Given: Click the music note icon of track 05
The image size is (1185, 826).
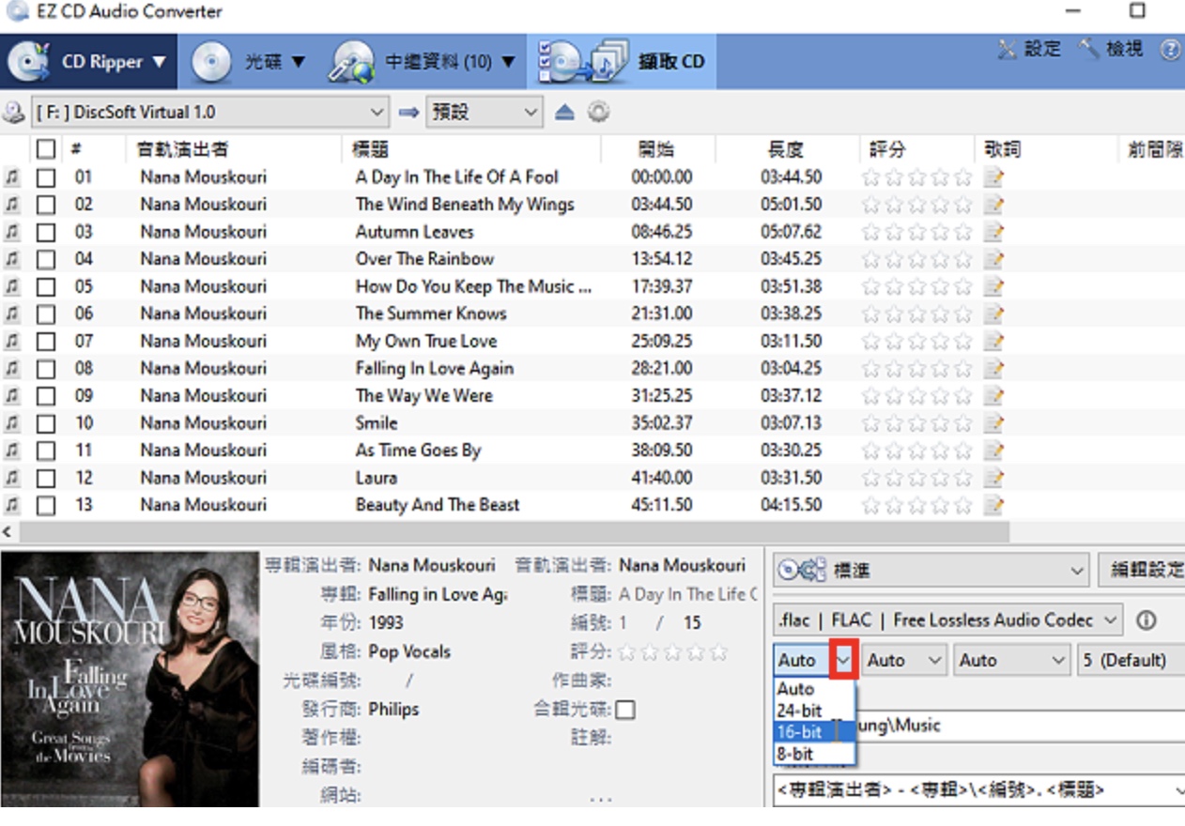Looking at the screenshot, I should coord(12,286).
